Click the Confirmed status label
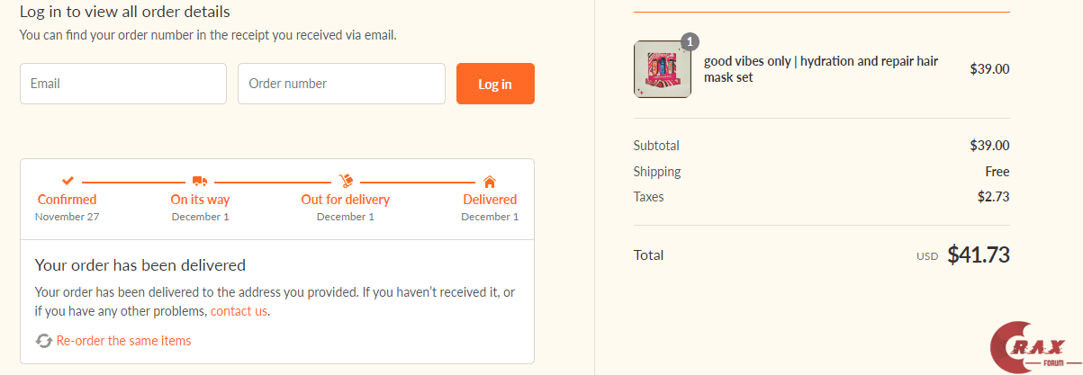This screenshot has height=375, width=1083. (68, 200)
